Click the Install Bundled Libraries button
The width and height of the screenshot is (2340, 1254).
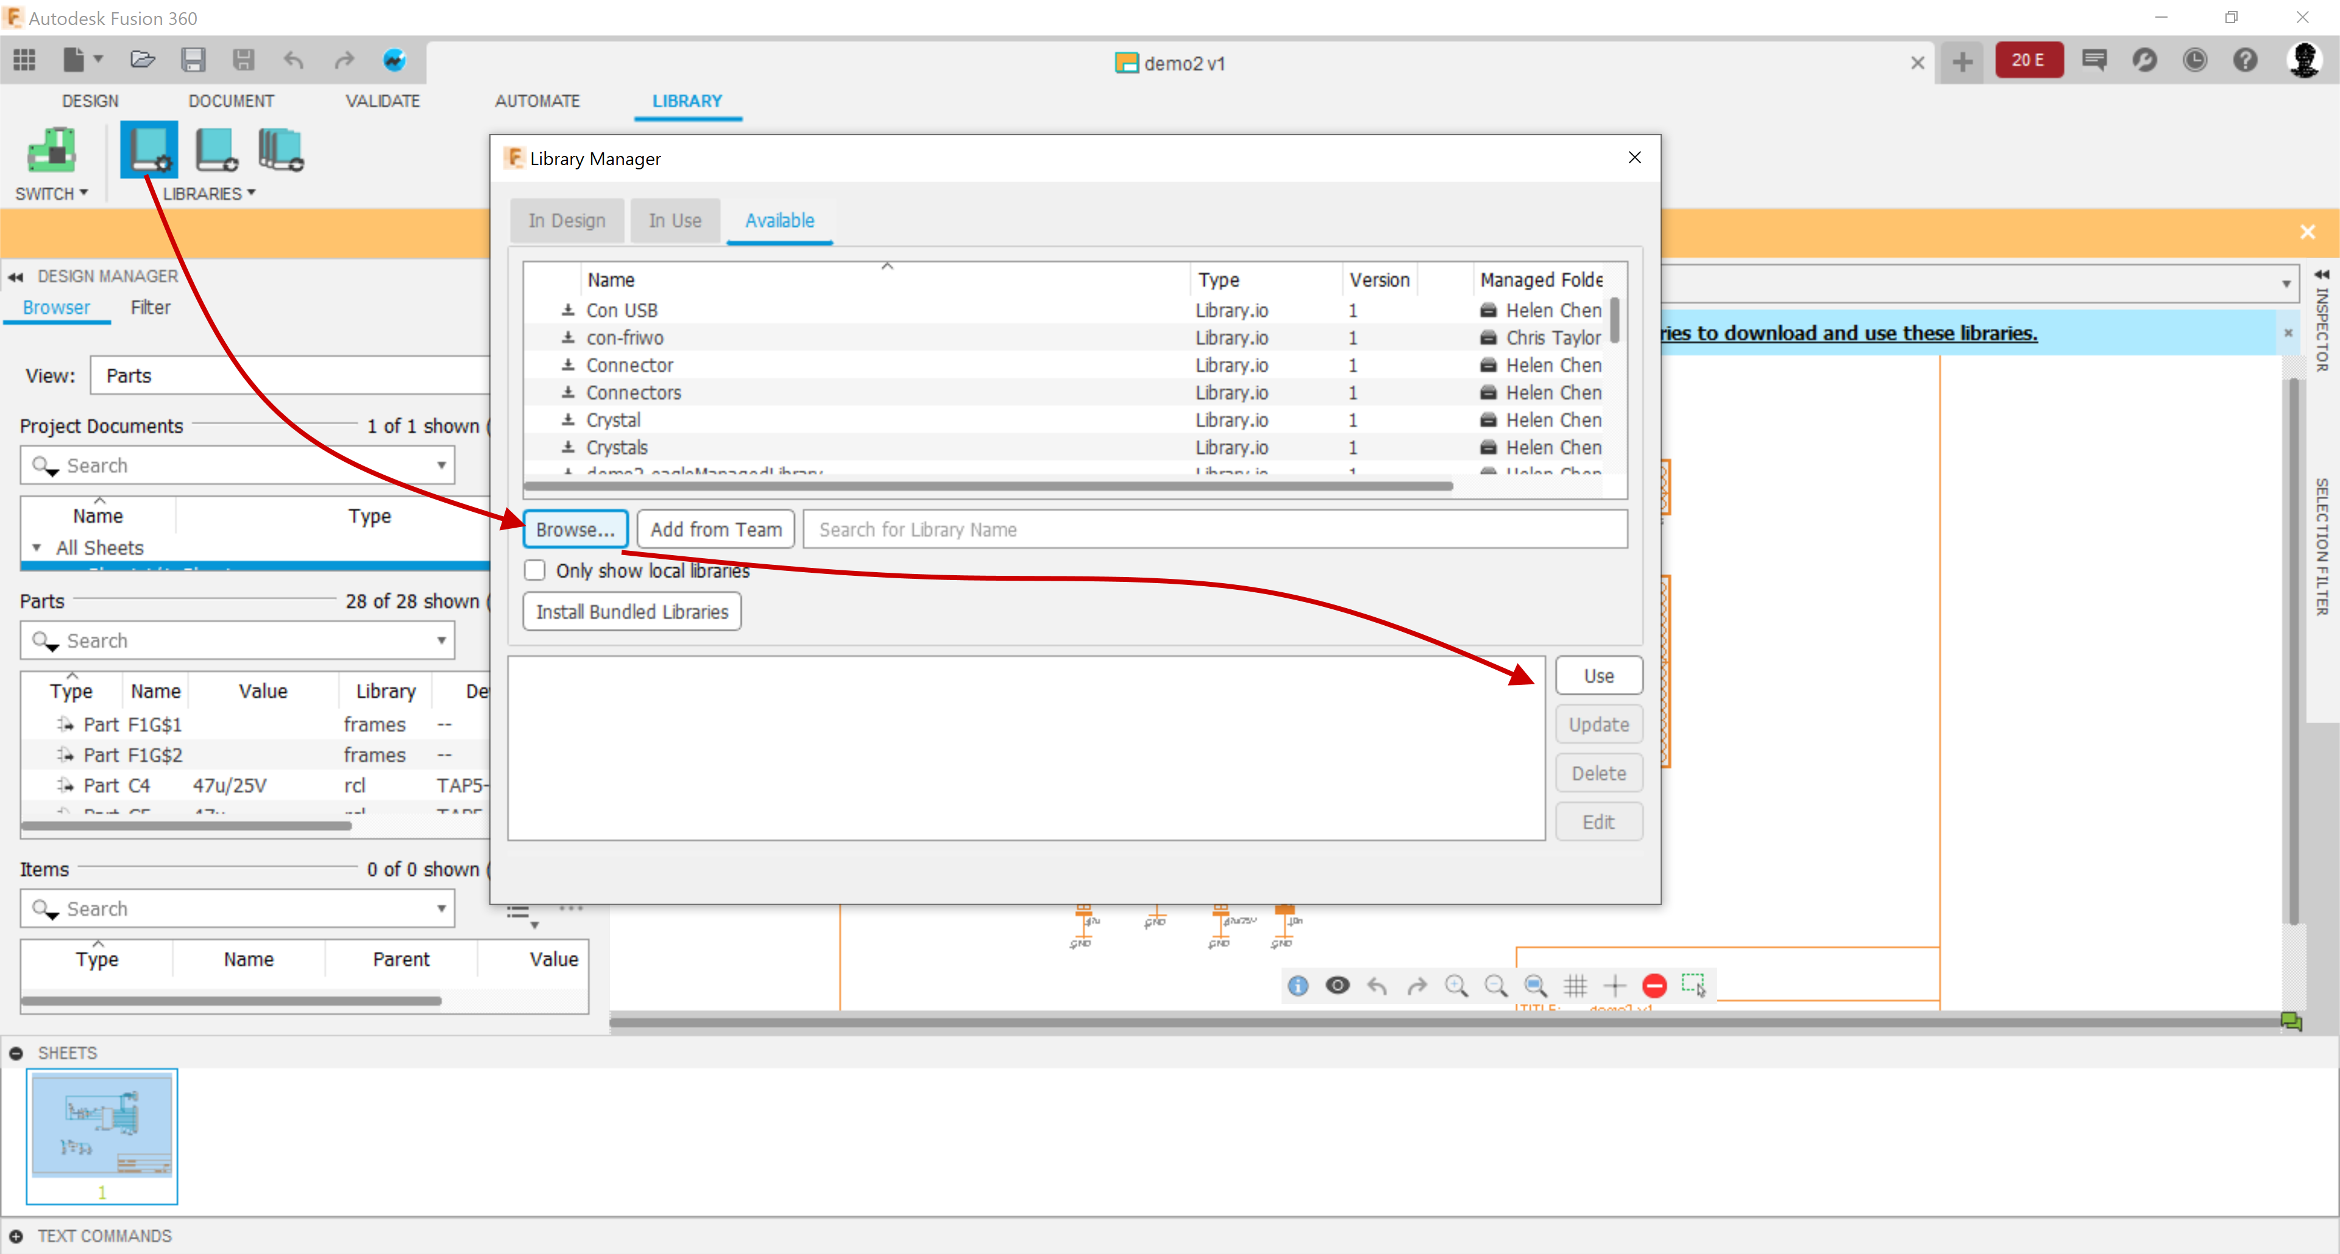pyautogui.click(x=631, y=611)
